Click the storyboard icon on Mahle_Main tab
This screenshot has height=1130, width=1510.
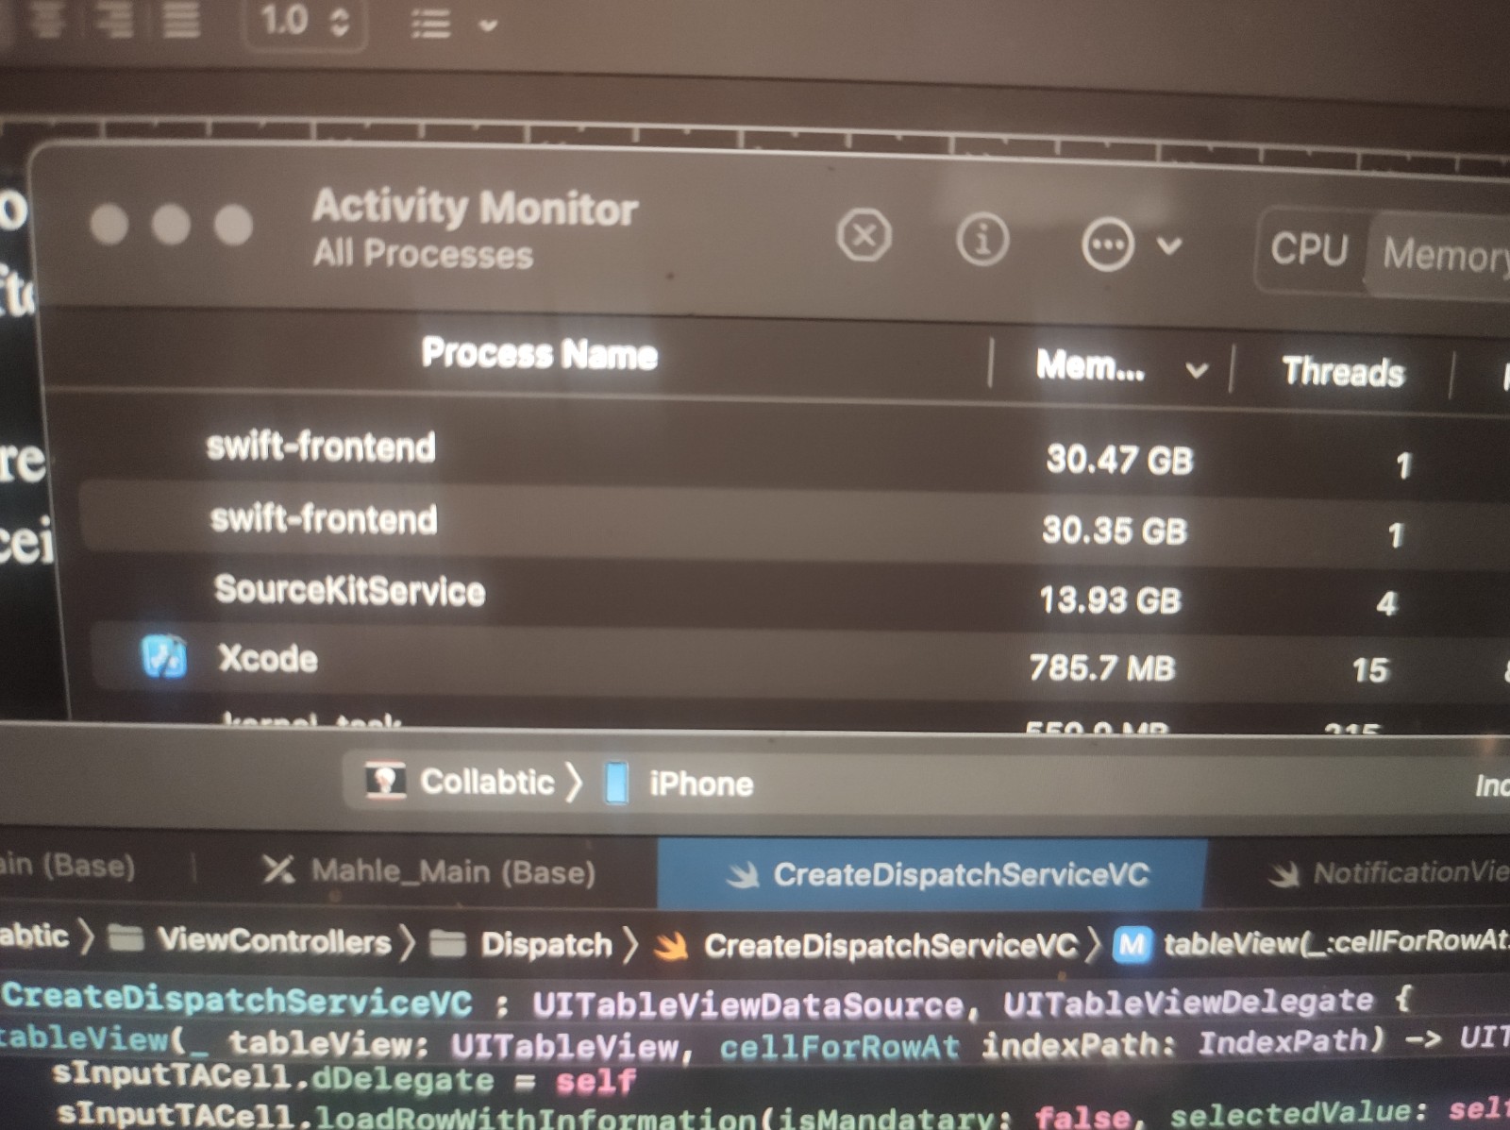(278, 869)
